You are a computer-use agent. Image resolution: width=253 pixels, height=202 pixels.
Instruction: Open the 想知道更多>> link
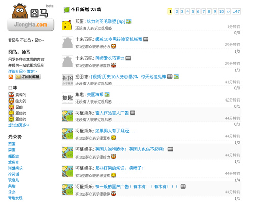coord(19,125)
